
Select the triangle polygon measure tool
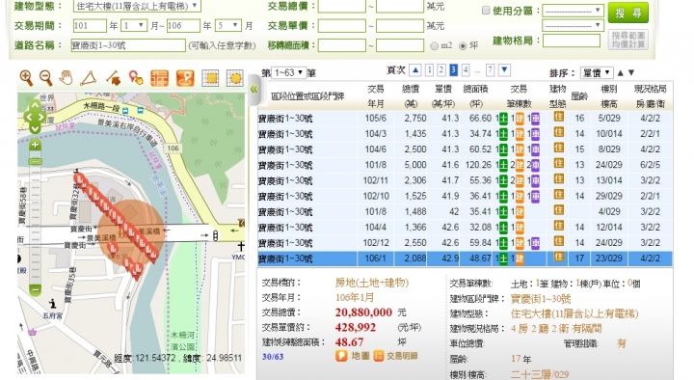(89, 78)
